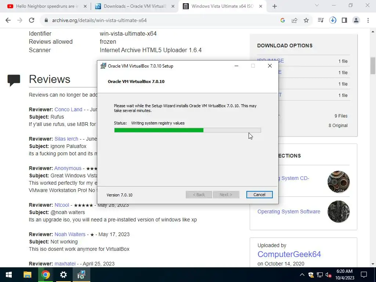Open reviewer Anonymous profile link
The image size is (376, 282).
point(68,168)
